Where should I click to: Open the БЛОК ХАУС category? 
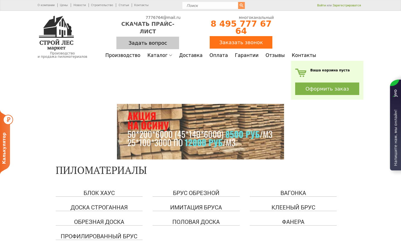(99, 193)
